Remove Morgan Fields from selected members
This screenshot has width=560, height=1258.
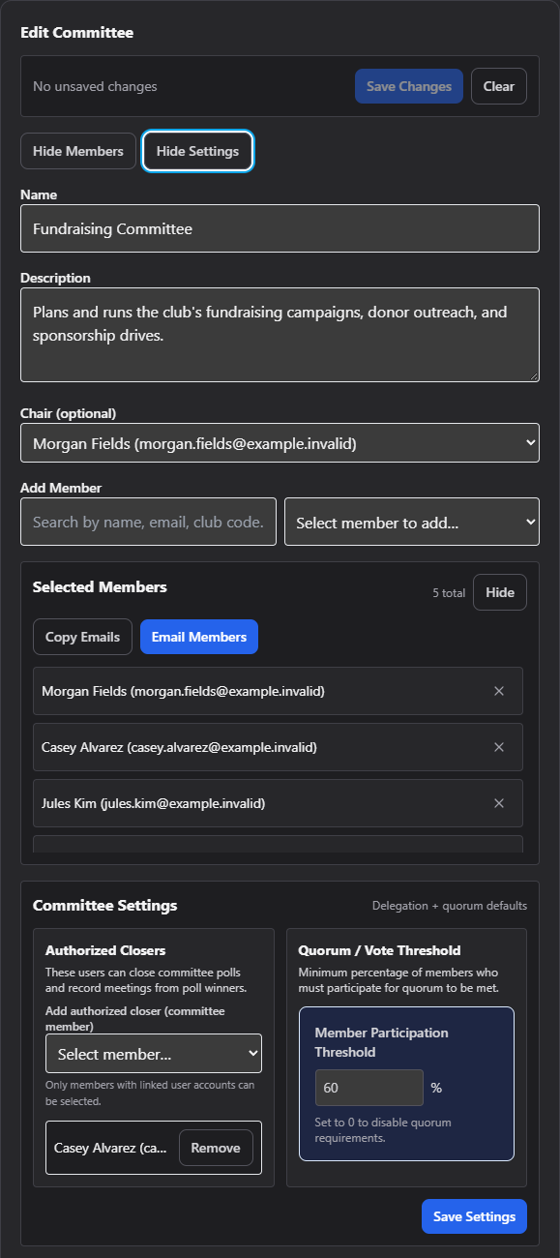(x=499, y=691)
